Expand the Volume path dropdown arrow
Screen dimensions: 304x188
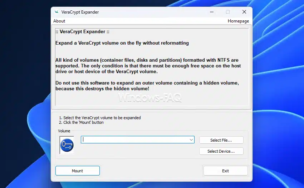pos(191,139)
